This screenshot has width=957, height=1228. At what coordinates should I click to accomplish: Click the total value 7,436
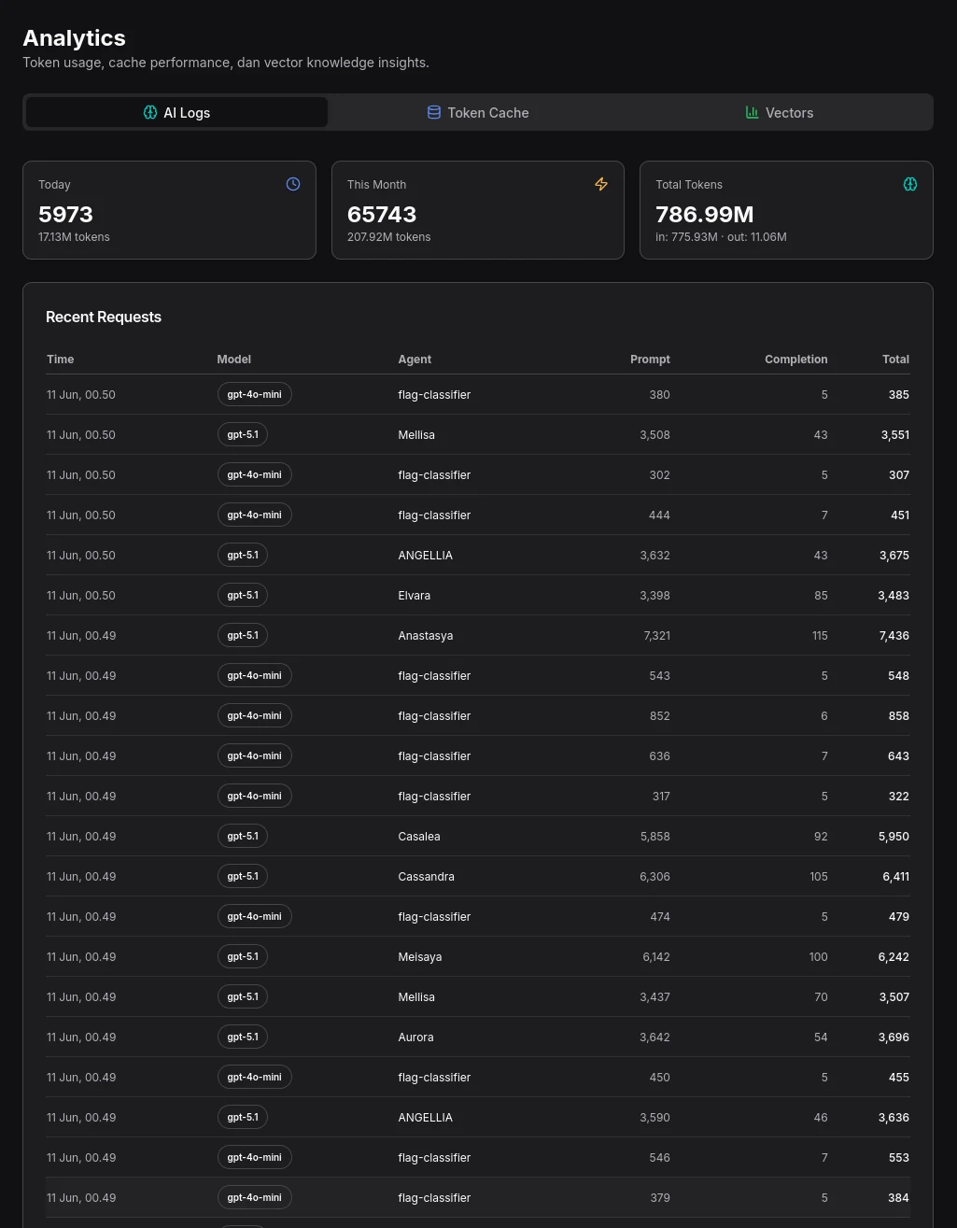point(894,636)
